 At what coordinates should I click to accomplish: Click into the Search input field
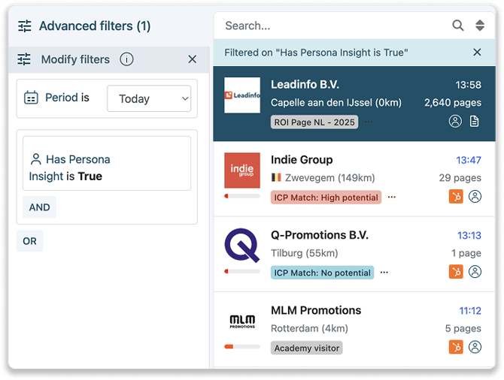pyautogui.click(x=331, y=26)
